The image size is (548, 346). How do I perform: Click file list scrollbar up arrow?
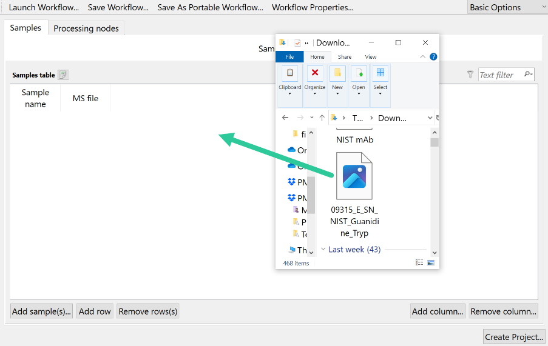click(435, 132)
